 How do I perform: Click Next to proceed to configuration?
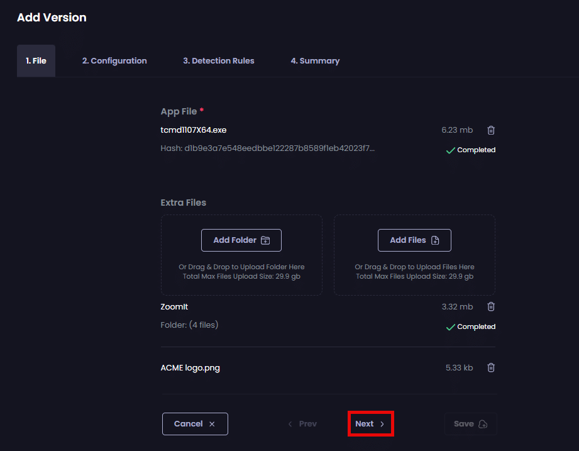[x=370, y=424]
